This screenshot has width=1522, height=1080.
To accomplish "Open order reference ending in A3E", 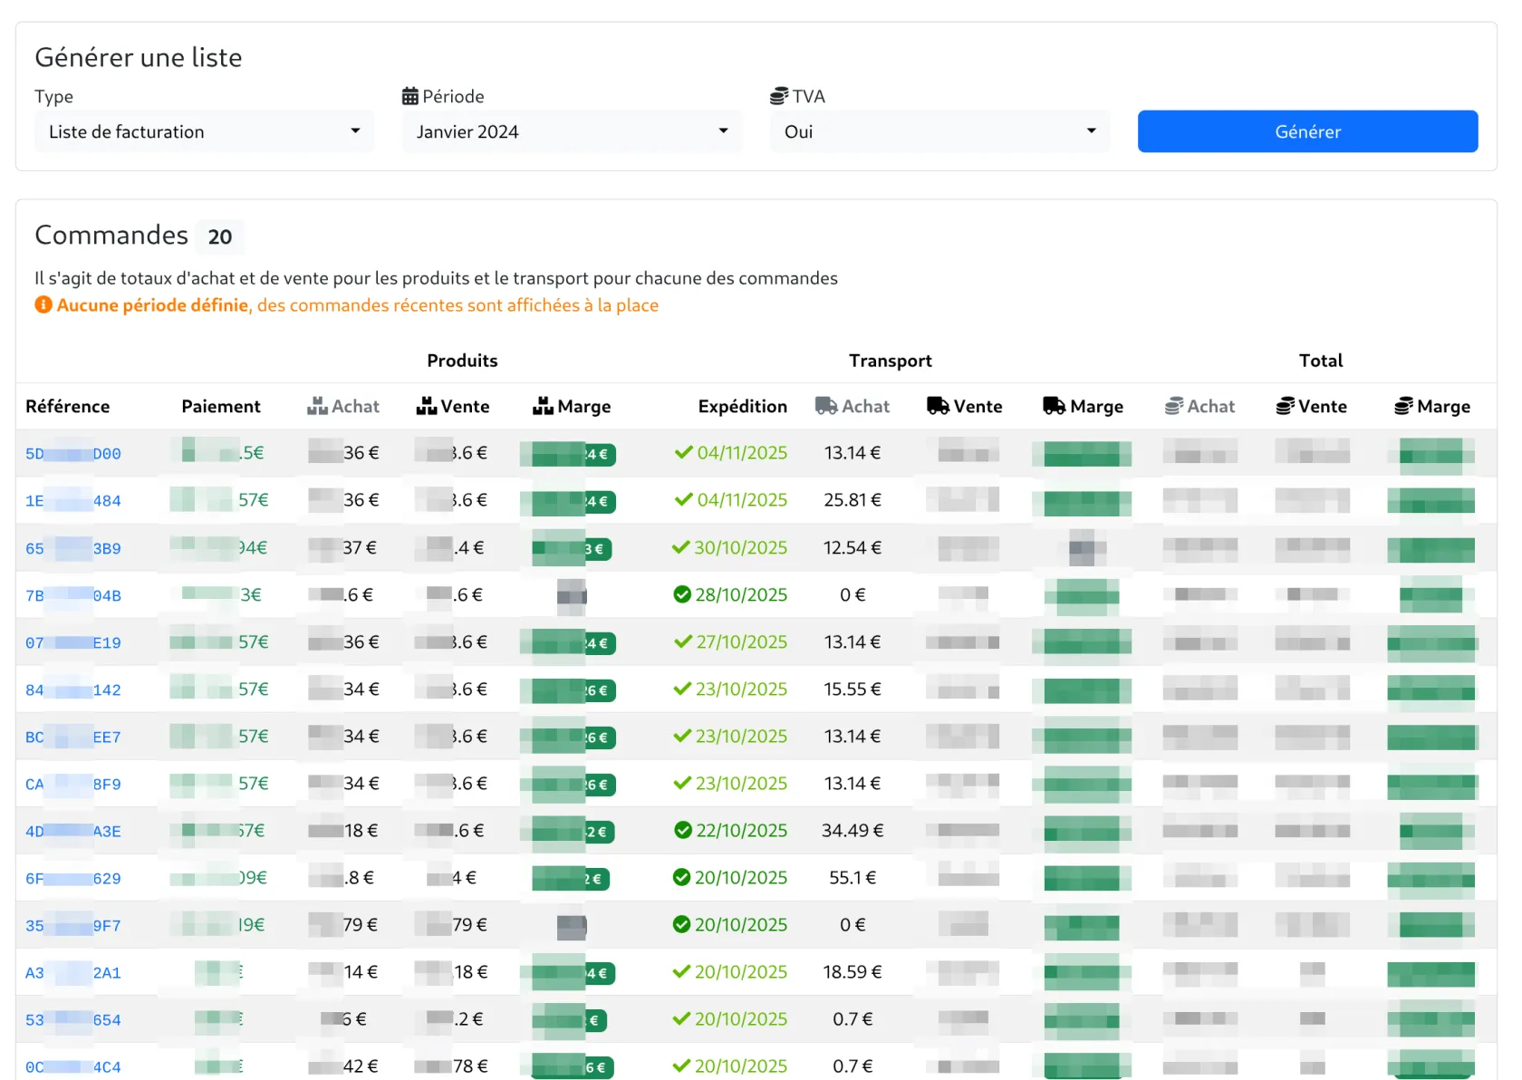I will [72, 831].
